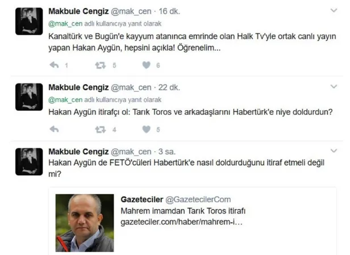Open Makbule Cengiz name on first tweet
The height and width of the screenshot is (255, 350).
tap(78, 11)
